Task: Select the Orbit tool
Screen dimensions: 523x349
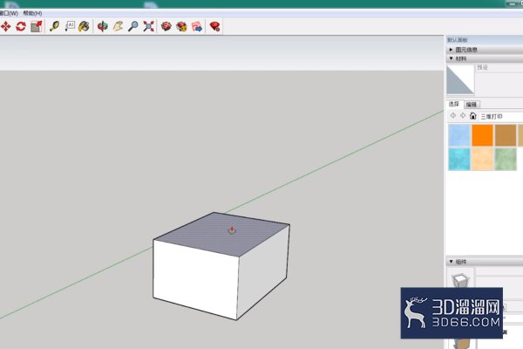Action: 103,26
